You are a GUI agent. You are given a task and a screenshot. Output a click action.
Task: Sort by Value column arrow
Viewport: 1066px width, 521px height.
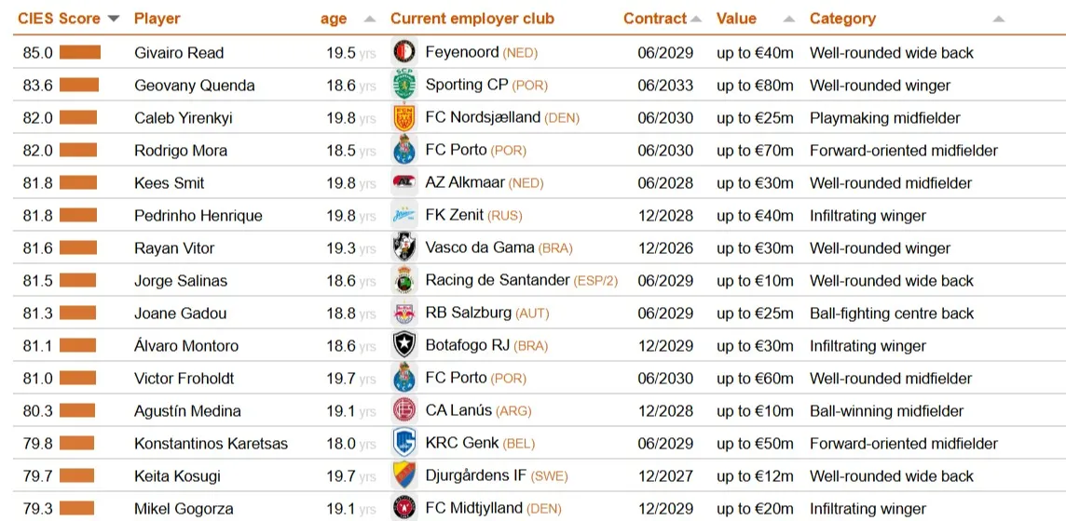tap(789, 19)
